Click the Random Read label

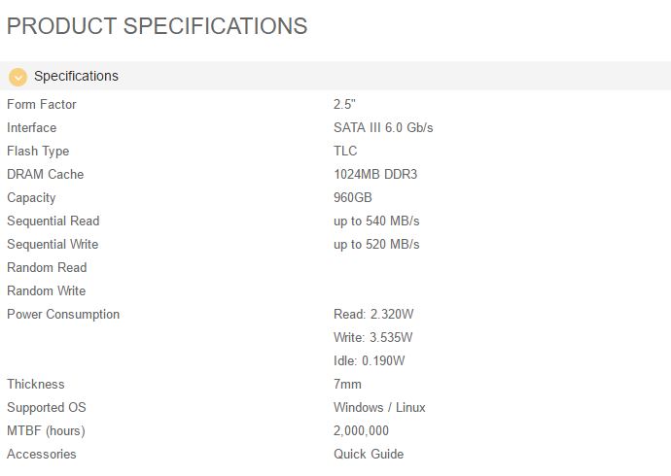pyautogui.click(x=47, y=267)
